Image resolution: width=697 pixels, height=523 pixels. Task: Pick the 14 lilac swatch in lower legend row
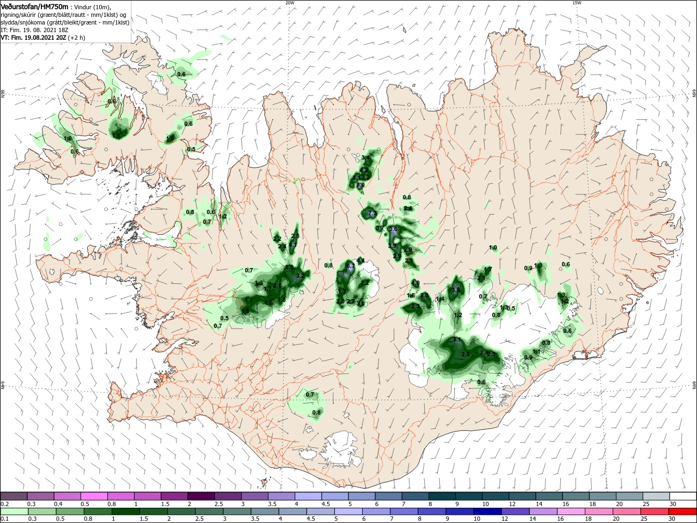click(x=543, y=512)
